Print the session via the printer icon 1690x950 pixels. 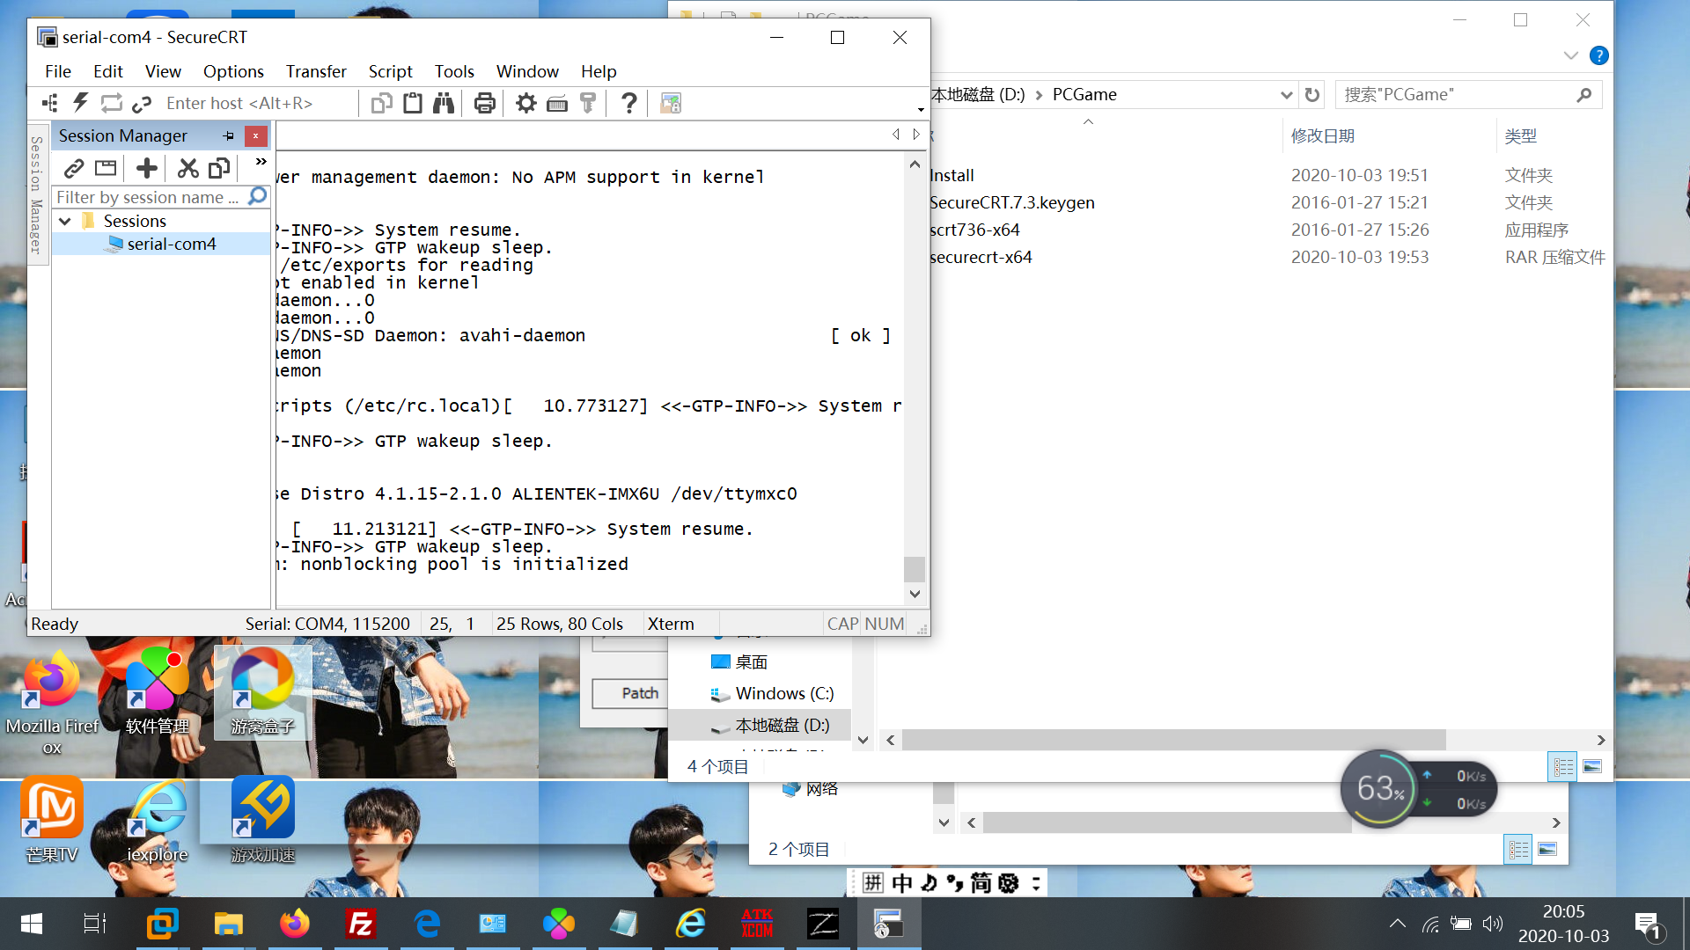(484, 103)
